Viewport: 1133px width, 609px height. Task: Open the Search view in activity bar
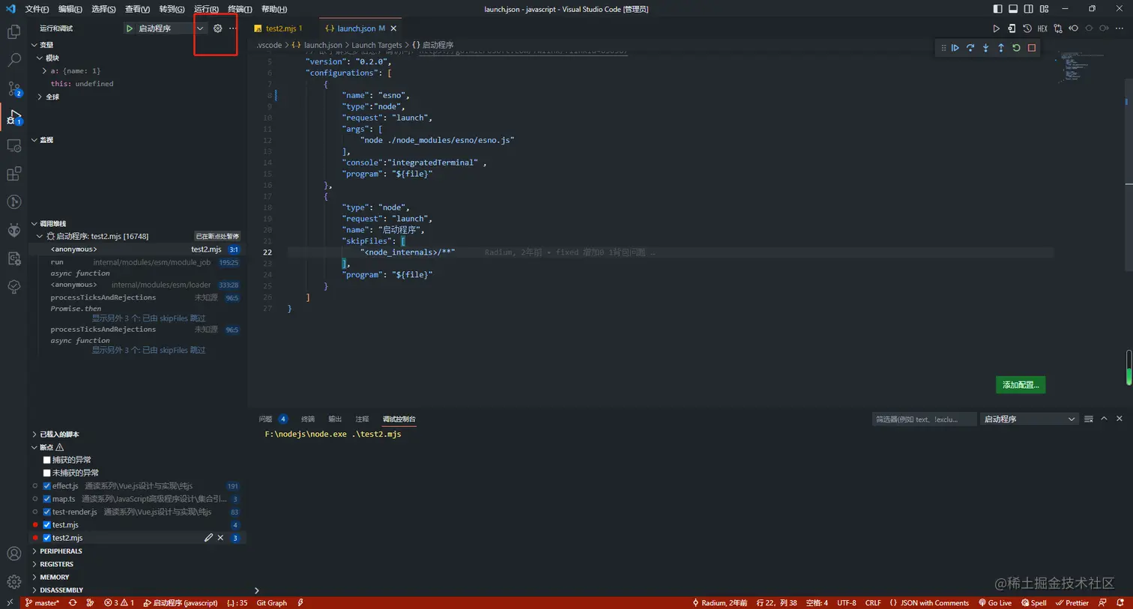click(x=13, y=60)
